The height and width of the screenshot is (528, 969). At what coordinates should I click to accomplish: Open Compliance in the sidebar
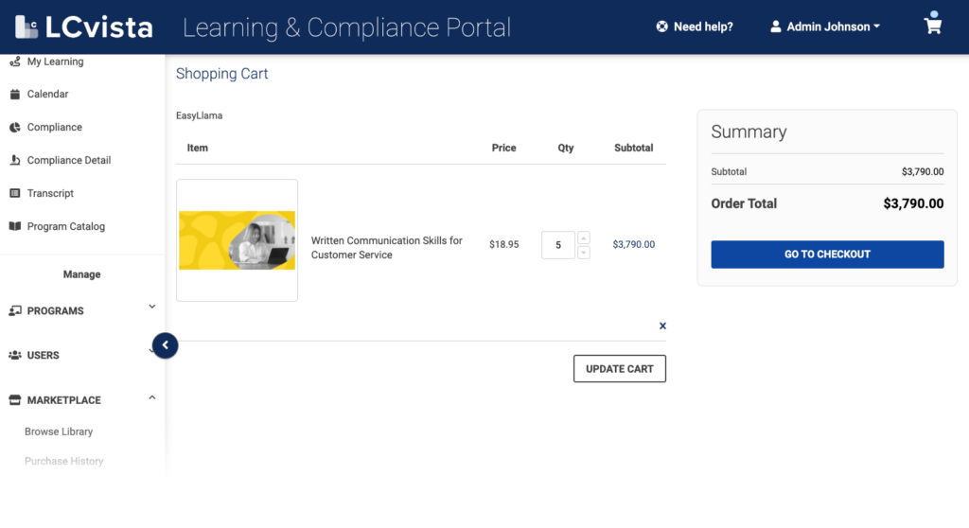(54, 128)
